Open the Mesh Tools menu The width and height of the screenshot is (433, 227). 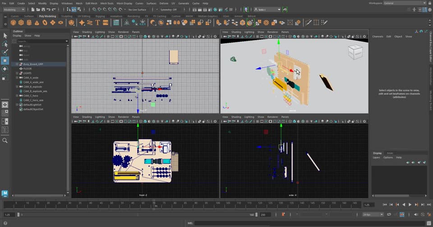[107, 3]
